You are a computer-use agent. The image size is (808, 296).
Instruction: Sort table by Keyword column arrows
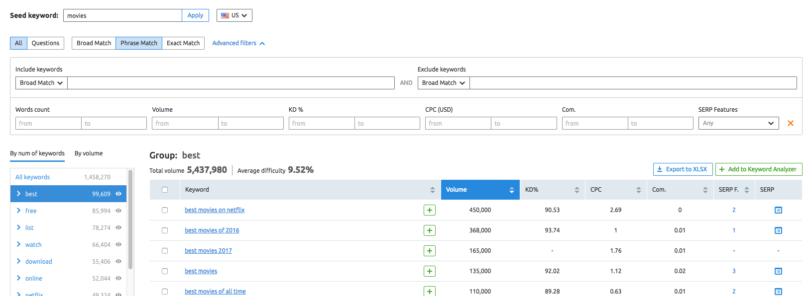432,190
